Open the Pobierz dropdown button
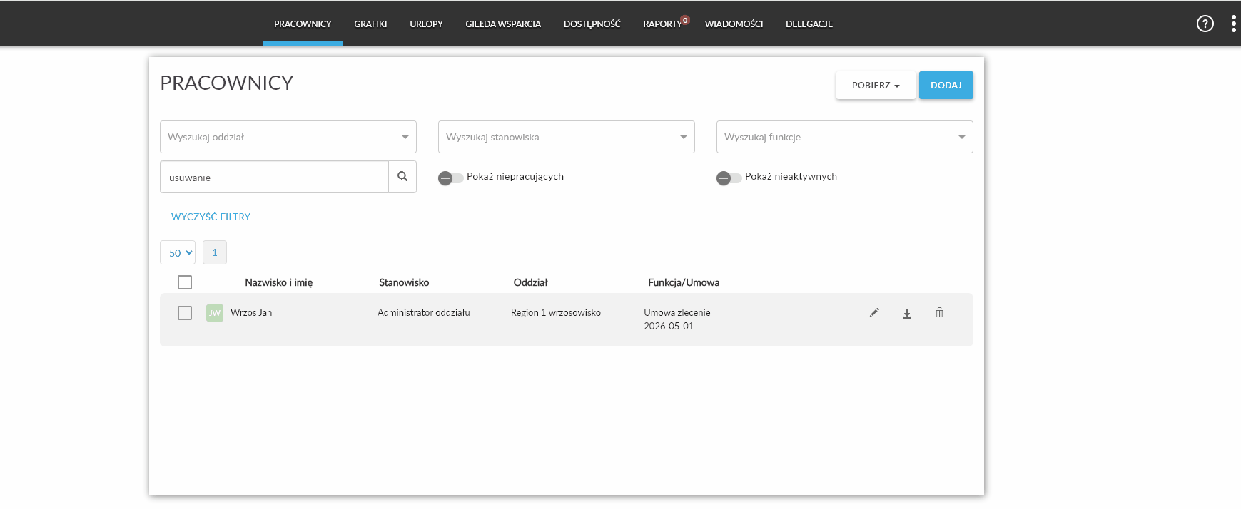The height and width of the screenshot is (509, 1241). coord(876,85)
